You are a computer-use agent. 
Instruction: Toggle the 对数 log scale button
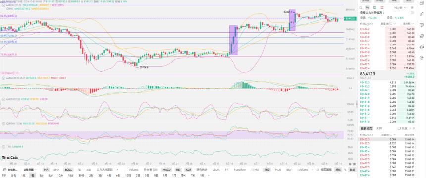click(x=338, y=170)
